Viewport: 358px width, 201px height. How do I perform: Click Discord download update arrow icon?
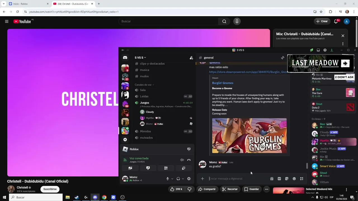(x=332, y=50)
